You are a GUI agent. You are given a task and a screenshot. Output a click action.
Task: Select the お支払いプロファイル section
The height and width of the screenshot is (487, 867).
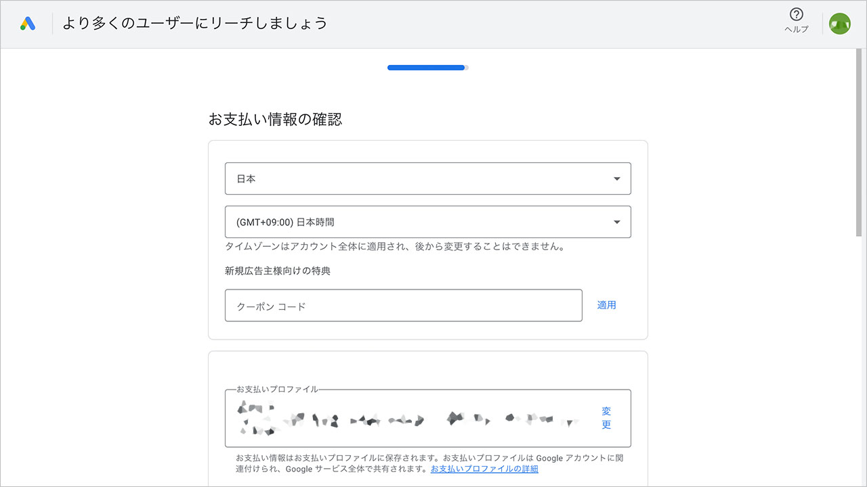point(427,418)
